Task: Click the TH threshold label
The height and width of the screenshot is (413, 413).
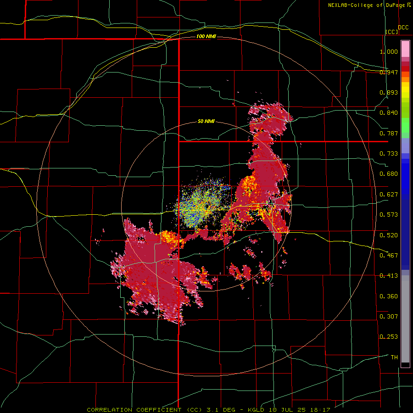Action: pyautogui.click(x=394, y=357)
